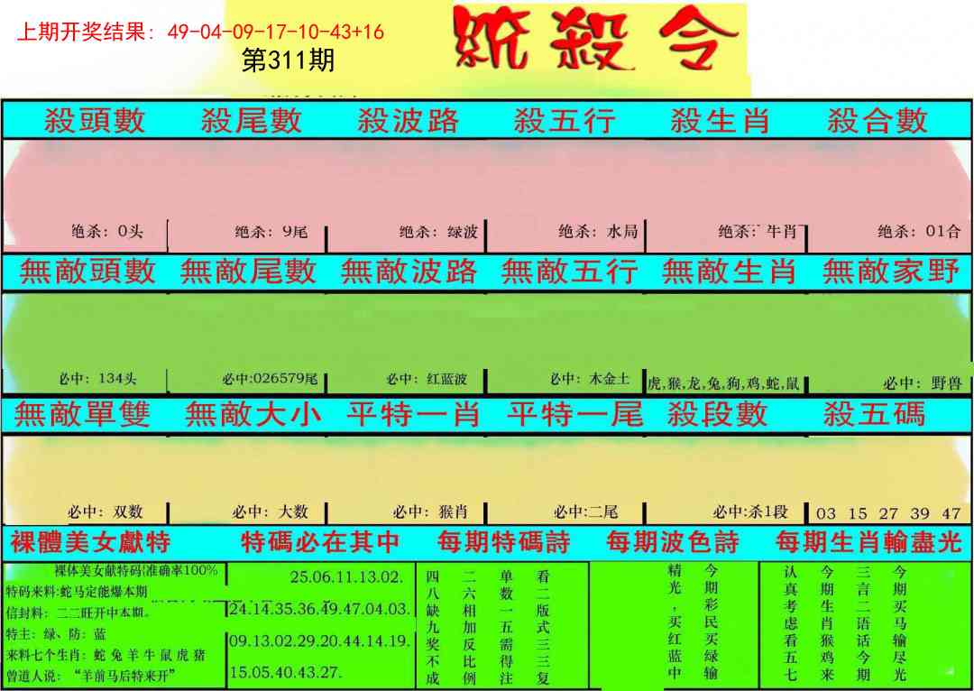Click the 殺頭數 header

(x=95, y=120)
